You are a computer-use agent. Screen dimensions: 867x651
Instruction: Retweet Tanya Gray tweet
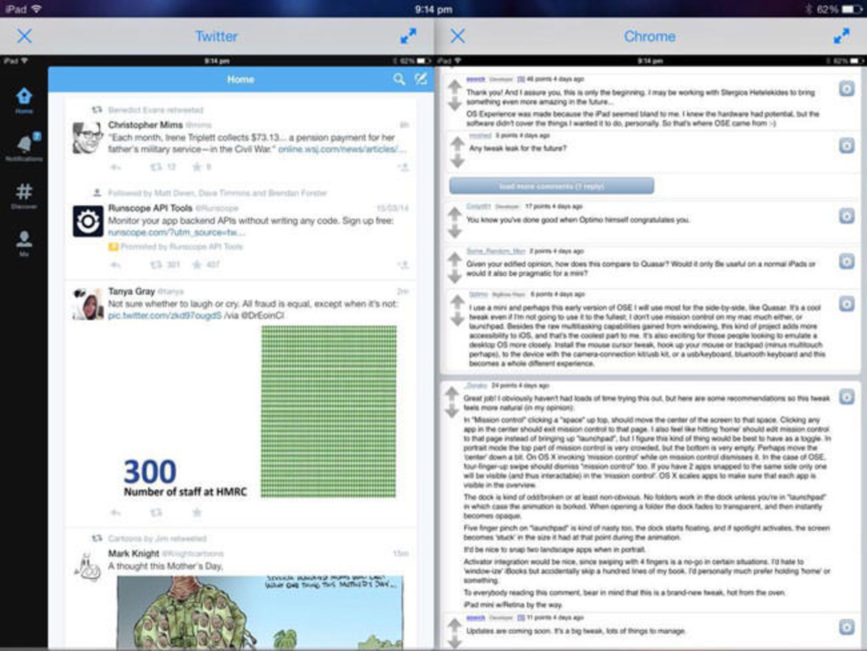[x=156, y=513]
